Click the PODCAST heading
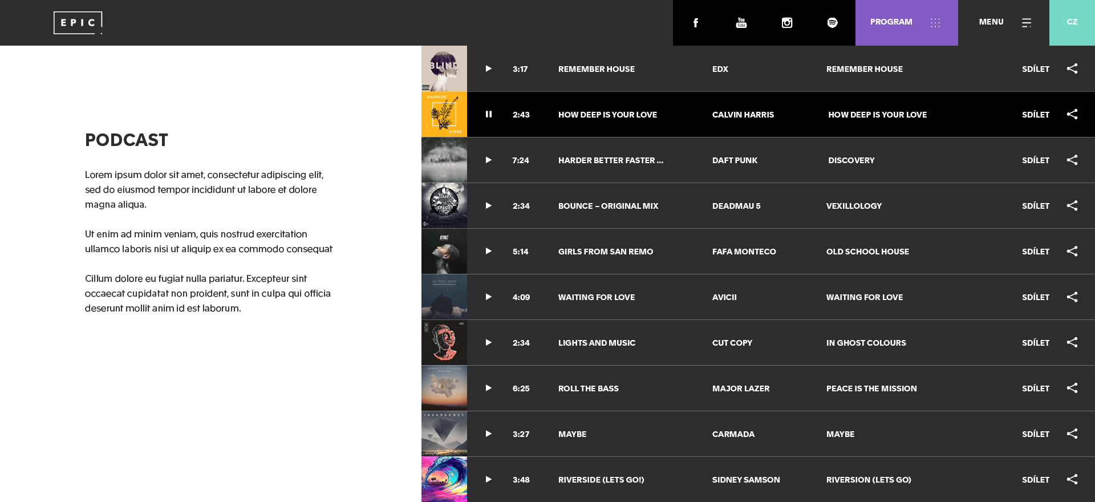 click(x=127, y=140)
